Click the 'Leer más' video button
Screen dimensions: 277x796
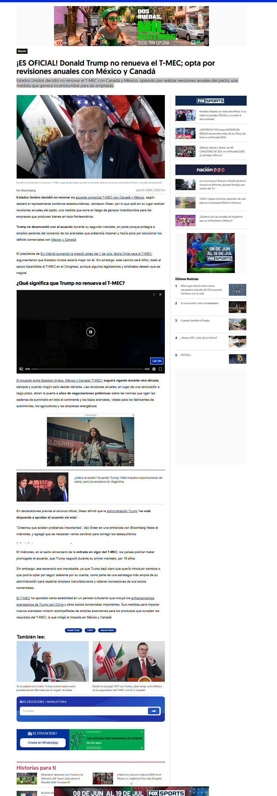pos(157,361)
